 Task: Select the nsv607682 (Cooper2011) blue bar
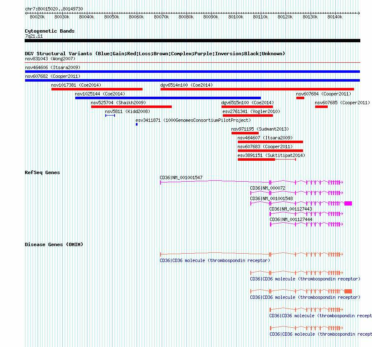(x=192, y=80)
